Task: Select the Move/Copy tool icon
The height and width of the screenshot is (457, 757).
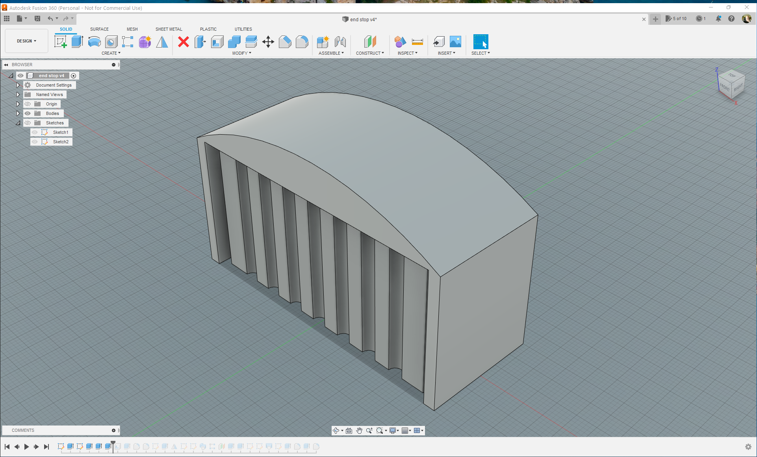Action: (268, 42)
